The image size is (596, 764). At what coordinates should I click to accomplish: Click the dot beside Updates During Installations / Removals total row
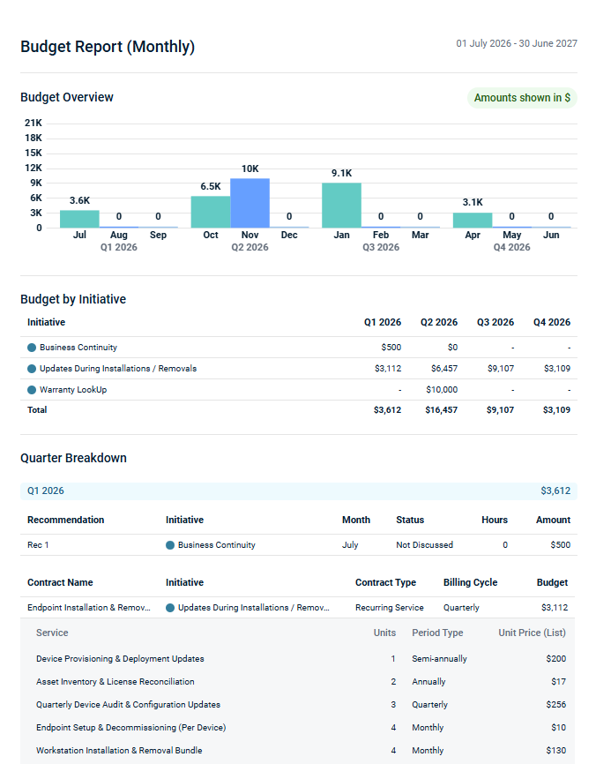click(32, 369)
